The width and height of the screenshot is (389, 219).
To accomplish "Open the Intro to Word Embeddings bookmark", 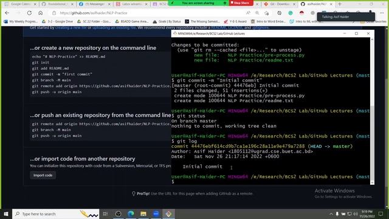I will tap(269, 22).
